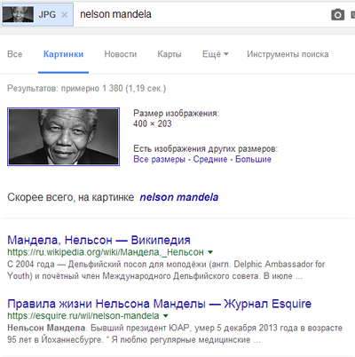Screen dimensions: 355x357
Task: Click the partially visible icon right of the camera
Action: 352,14
